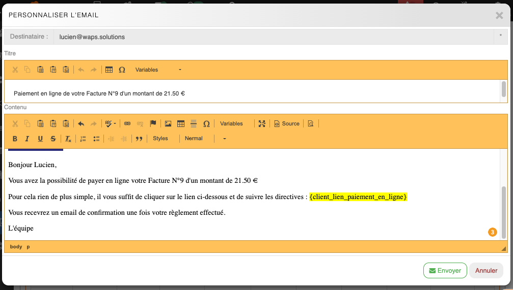The image size is (513, 290).
Task: Insert special character in Titre toolbar
Action: click(122, 70)
